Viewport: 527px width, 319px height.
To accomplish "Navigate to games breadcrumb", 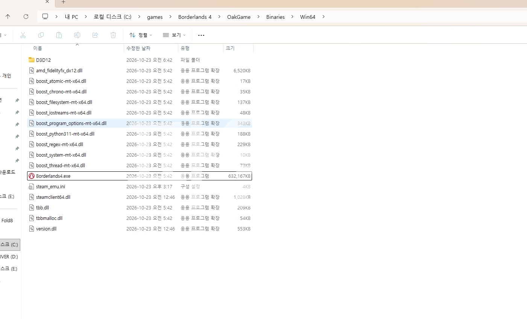I will pyautogui.click(x=155, y=17).
